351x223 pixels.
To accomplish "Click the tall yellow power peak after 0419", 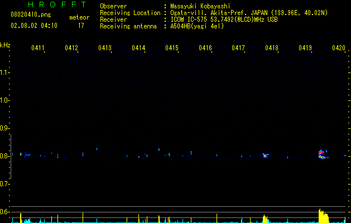I will (x=324, y=216).
